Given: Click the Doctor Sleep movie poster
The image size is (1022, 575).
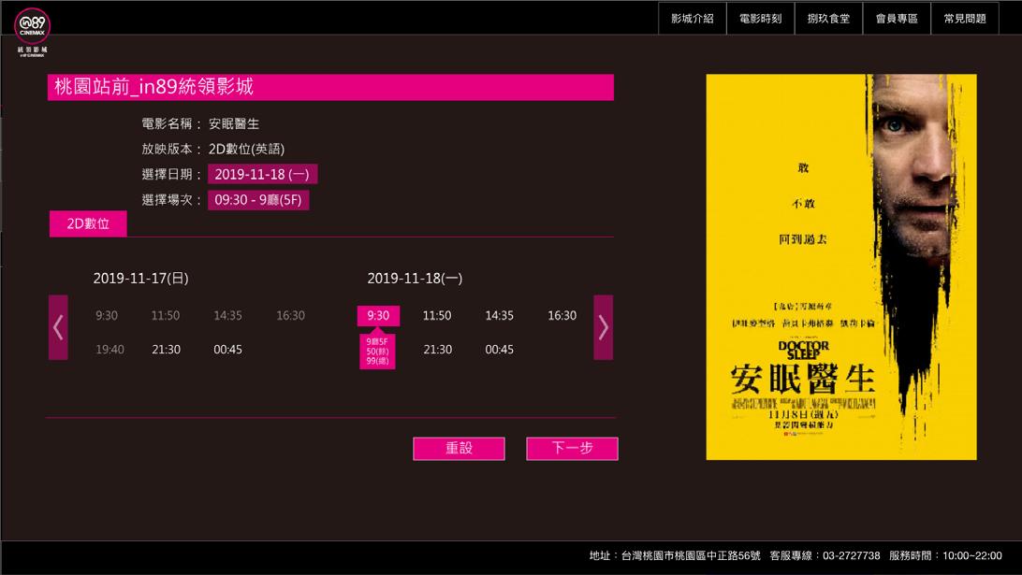Looking at the screenshot, I should pos(841,267).
